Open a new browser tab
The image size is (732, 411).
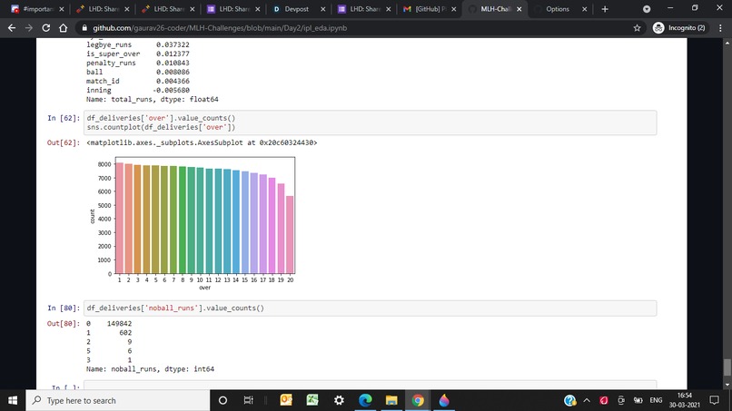coord(605,9)
